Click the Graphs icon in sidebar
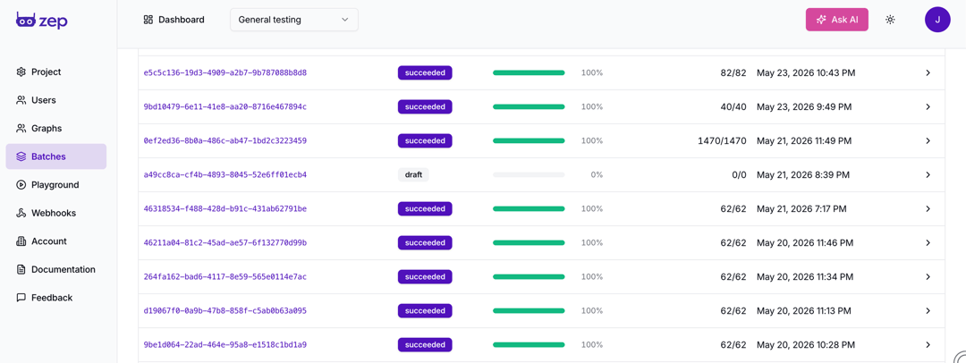Viewport: 966px width, 363px height. coord(21,128)
